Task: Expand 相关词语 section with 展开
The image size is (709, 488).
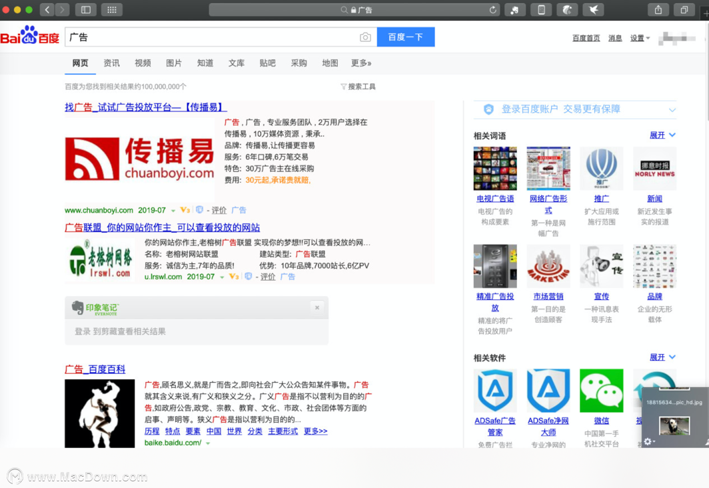Action: 662,135
